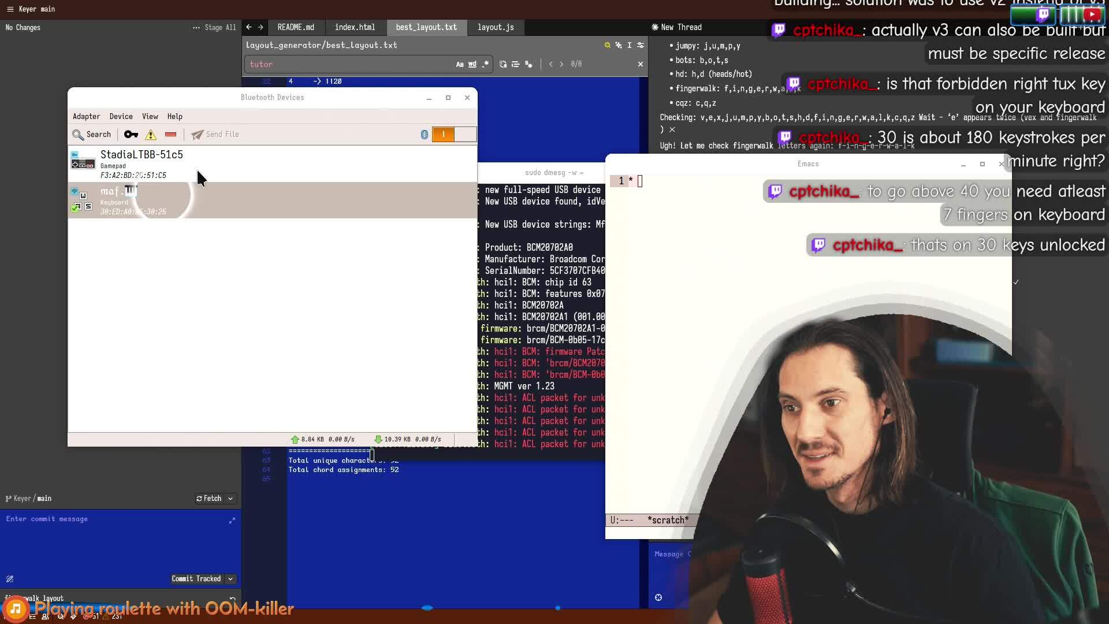Click the key trust icon in Bluetooth toolbar
Viewport: 1109px width, 624px height.
[131, 135]
